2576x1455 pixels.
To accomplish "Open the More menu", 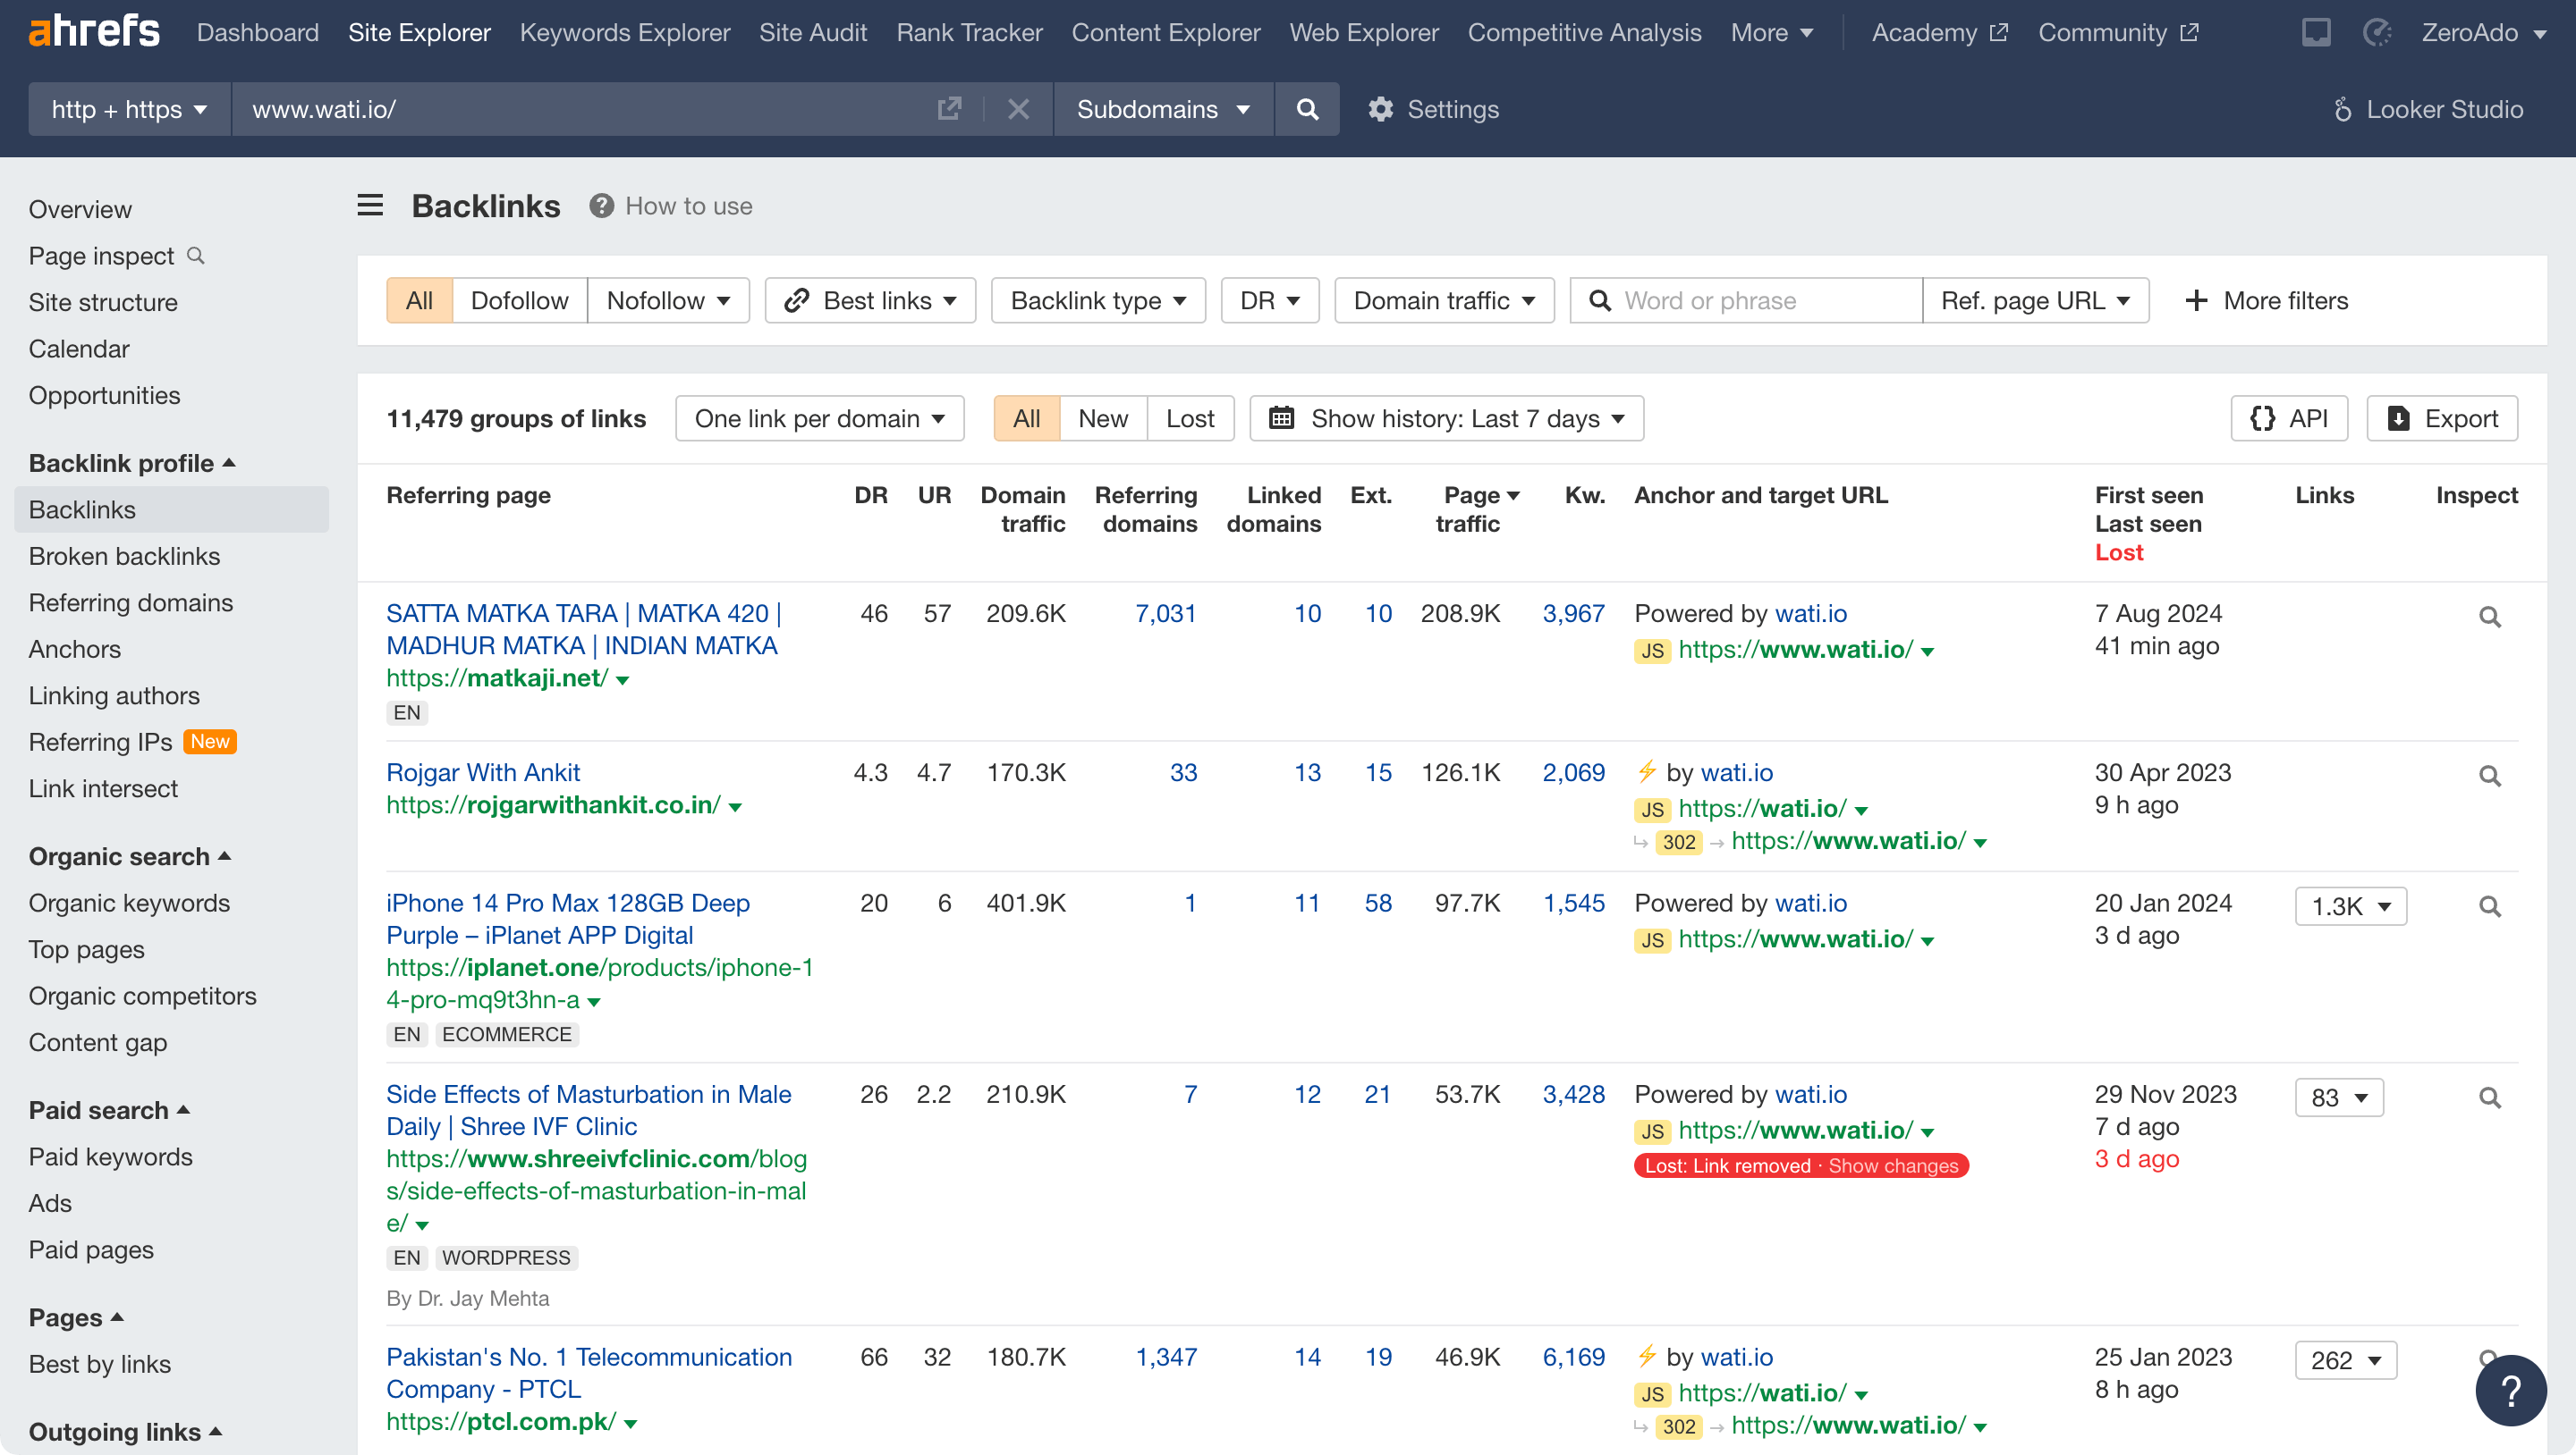I will (x=1771, y=32).
